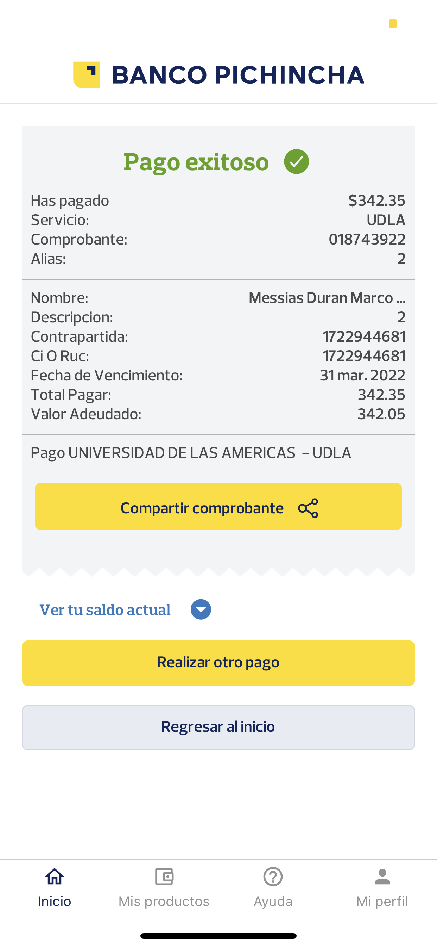Tap the truncated name 'Messias Duran Marco ...'
Viewport: 437px width, 947px height.
[327, 298]
